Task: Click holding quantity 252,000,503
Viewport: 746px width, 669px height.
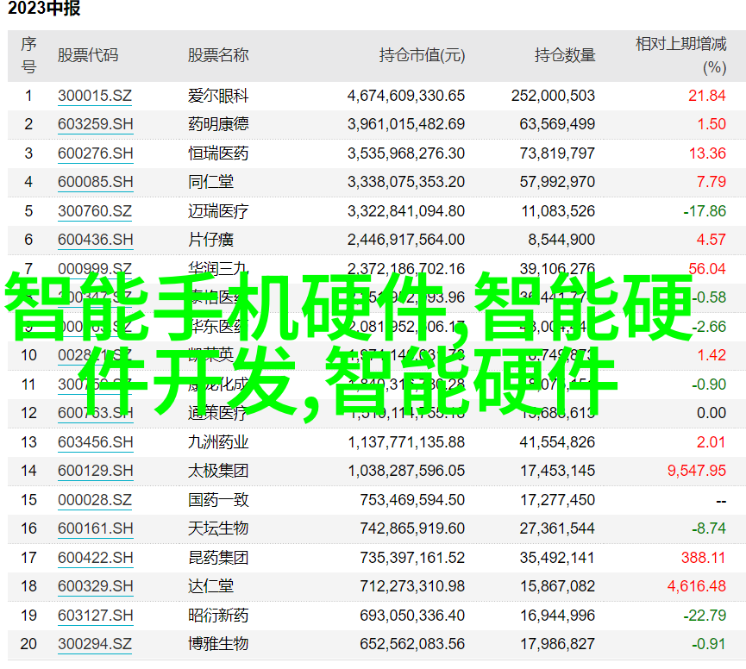Action: pyautogui.click(x=554, y=96)
